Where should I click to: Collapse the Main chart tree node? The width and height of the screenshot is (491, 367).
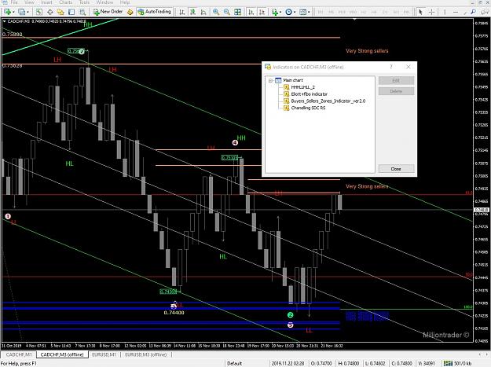(x=270, y=80)
